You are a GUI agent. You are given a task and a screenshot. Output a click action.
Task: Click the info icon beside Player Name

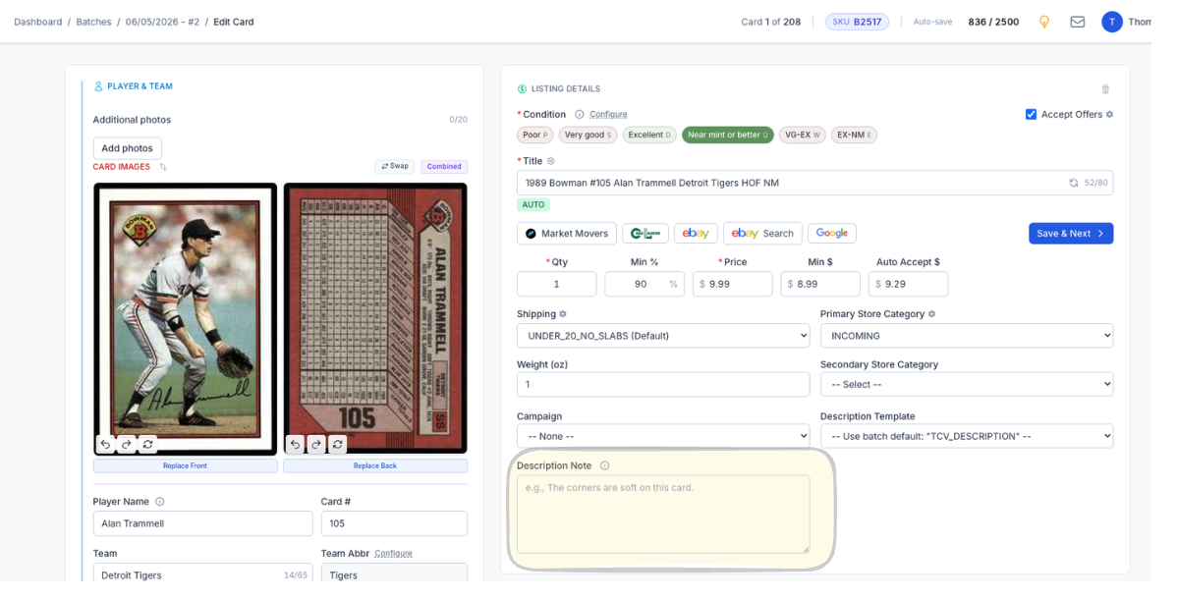pos(160,502)
